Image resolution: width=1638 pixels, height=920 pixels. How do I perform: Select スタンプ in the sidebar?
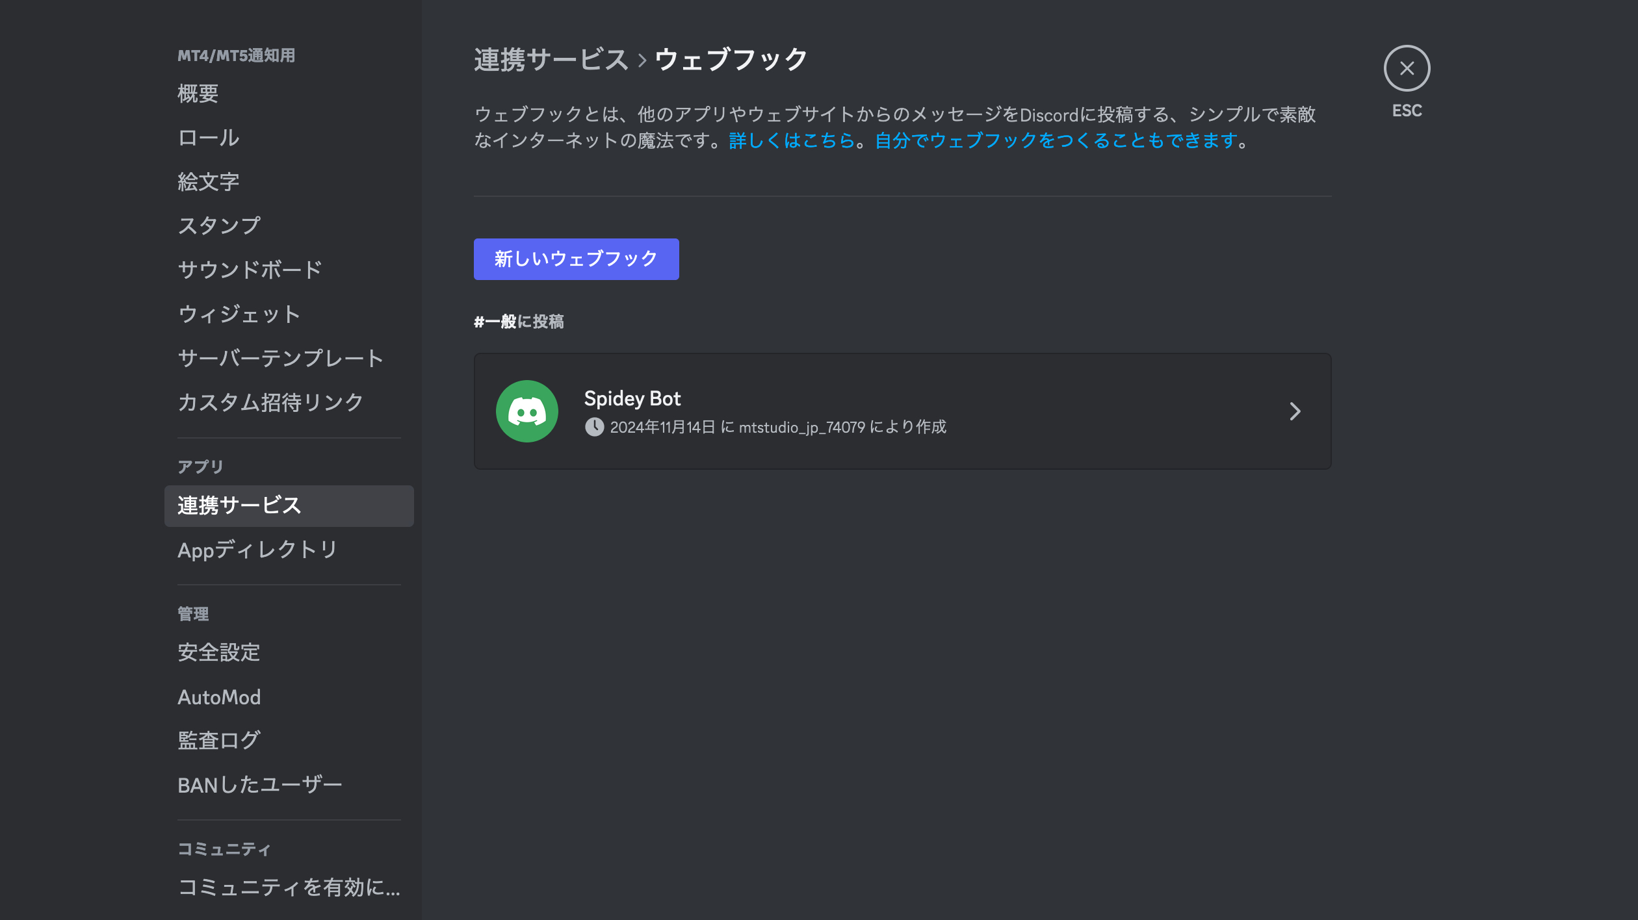[220, 225]
